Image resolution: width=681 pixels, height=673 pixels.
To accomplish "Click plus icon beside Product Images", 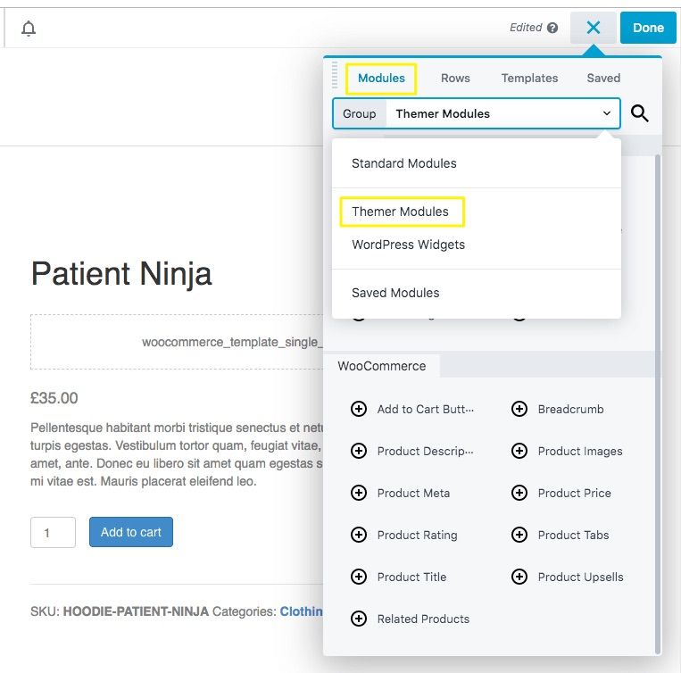I will (519, 451).
